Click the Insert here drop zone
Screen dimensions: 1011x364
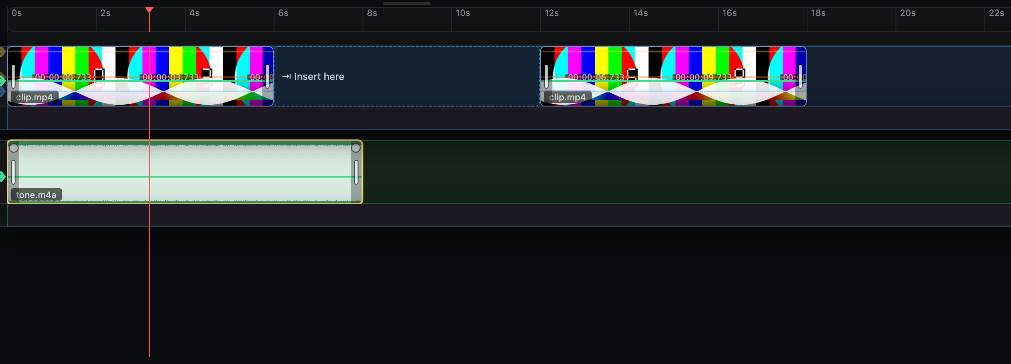407,76
